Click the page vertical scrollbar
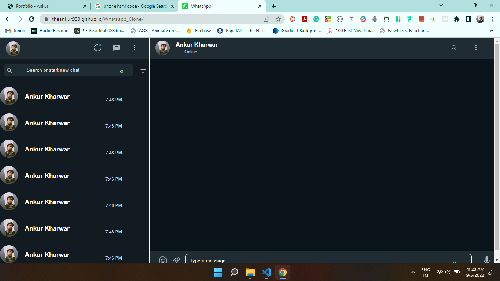 click(x=497, y=146)
